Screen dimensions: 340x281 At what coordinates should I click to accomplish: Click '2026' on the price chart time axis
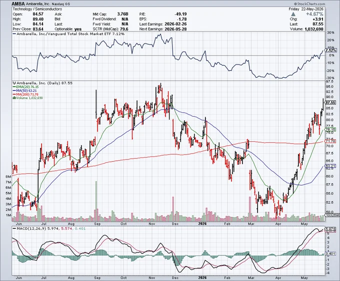point(202,223)
